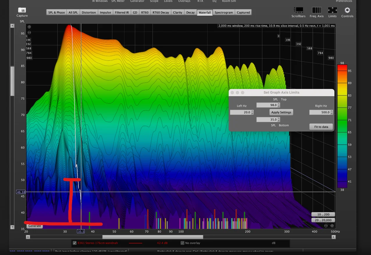
Task: Zoom out SPL axis with minus icon
Action: coord(29,33)
